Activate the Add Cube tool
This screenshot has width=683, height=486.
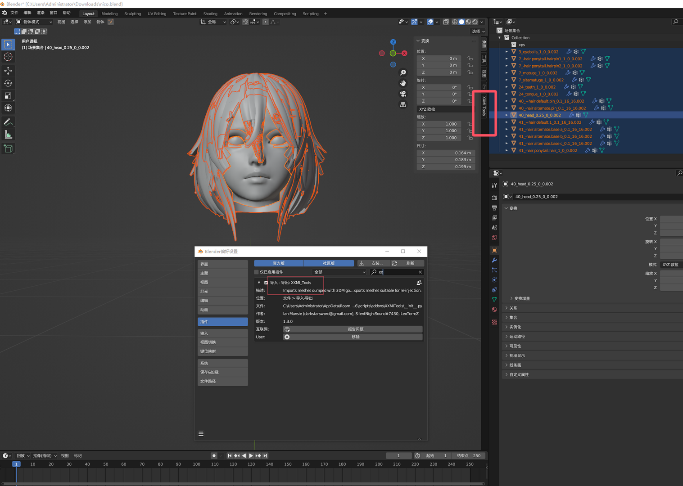[x=8, y=148]
